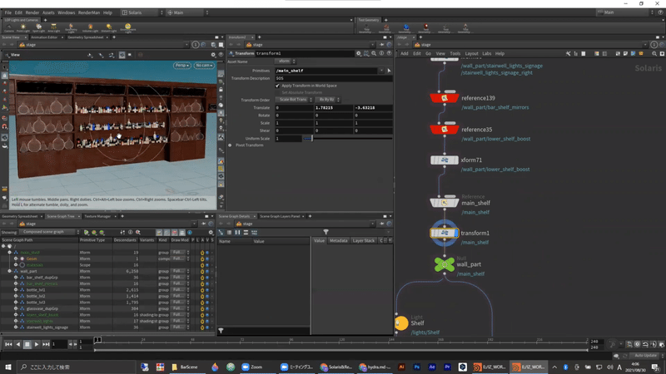Open the Persp viewport dropdown
666x374 pixels.
coord(181,66)
